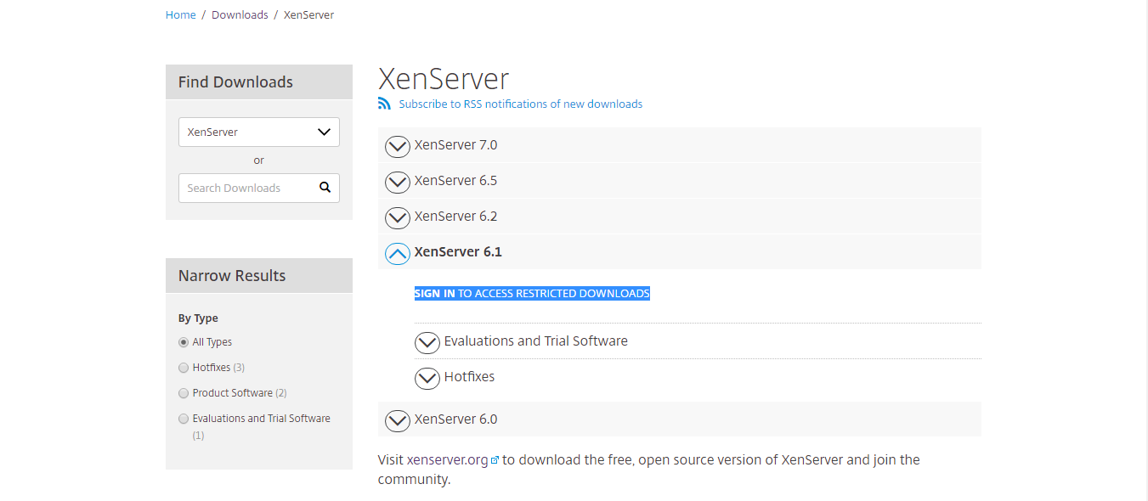1148x501 pixels.
Task: Open Downloads breadcrumb item
Action: click(240, 15)
